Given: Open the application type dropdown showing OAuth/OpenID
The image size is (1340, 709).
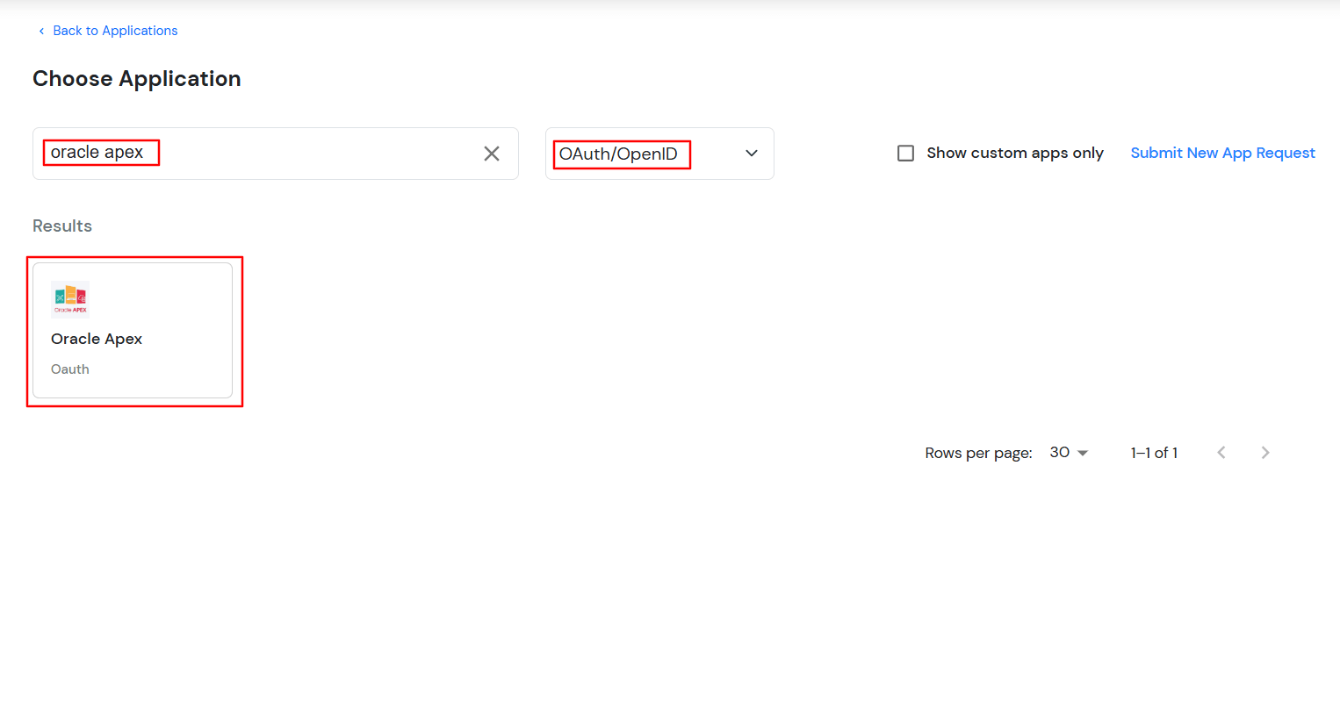Looking at the screenshot, I should point(659,153).
